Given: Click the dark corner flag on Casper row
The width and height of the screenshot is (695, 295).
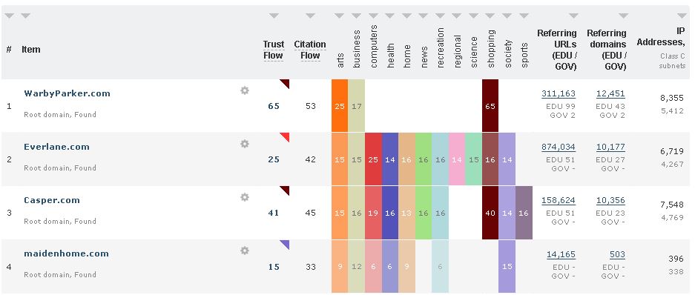Looking at the screenshot, I should click(285, 190).
